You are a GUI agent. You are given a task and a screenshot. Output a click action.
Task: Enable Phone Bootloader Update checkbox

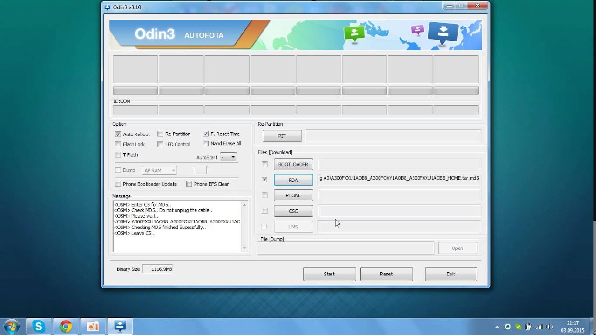click(118, 184)
